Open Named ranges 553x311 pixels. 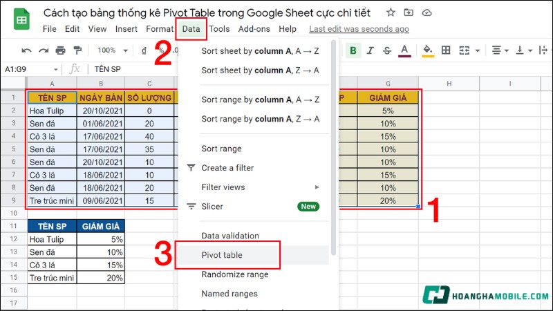[254, 293]
